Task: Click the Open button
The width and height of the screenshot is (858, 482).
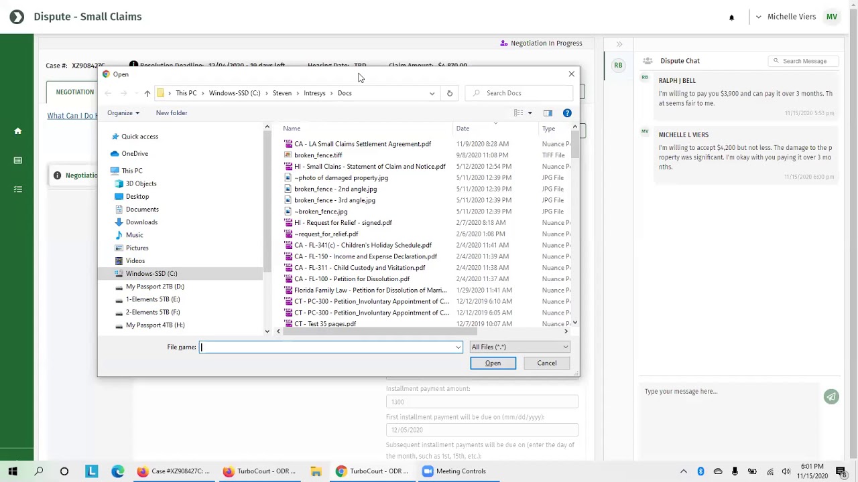Action: point(493,363)
